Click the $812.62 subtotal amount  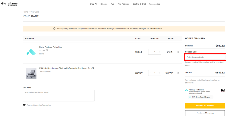[220, 46]
